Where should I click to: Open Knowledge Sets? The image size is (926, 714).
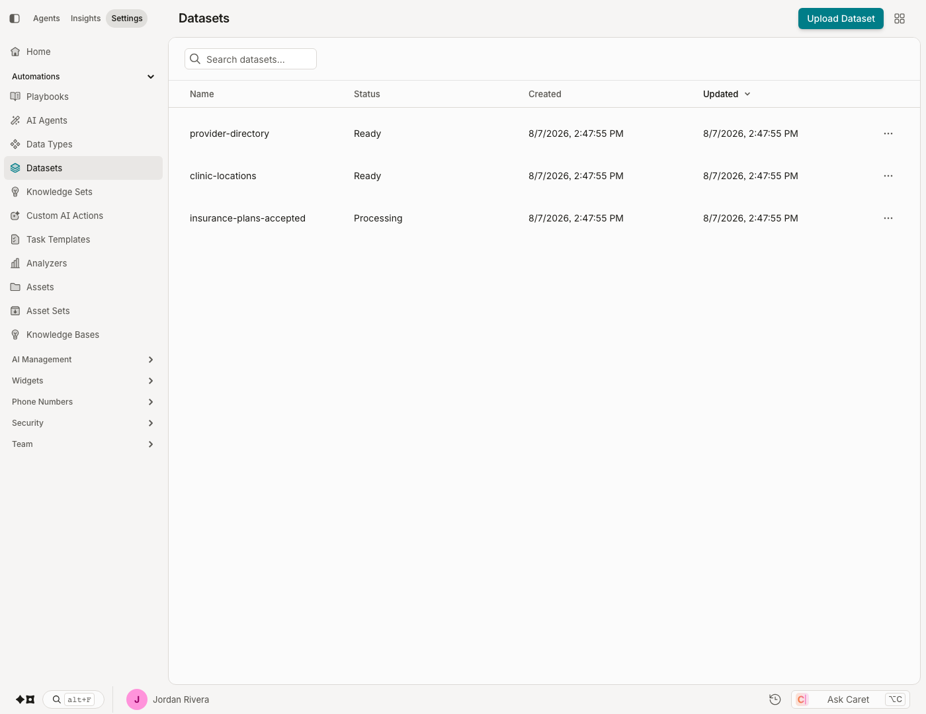(x=83, y=192)
